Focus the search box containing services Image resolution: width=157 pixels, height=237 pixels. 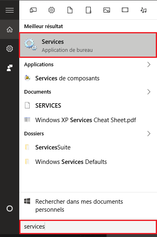[x=88, y=227]
